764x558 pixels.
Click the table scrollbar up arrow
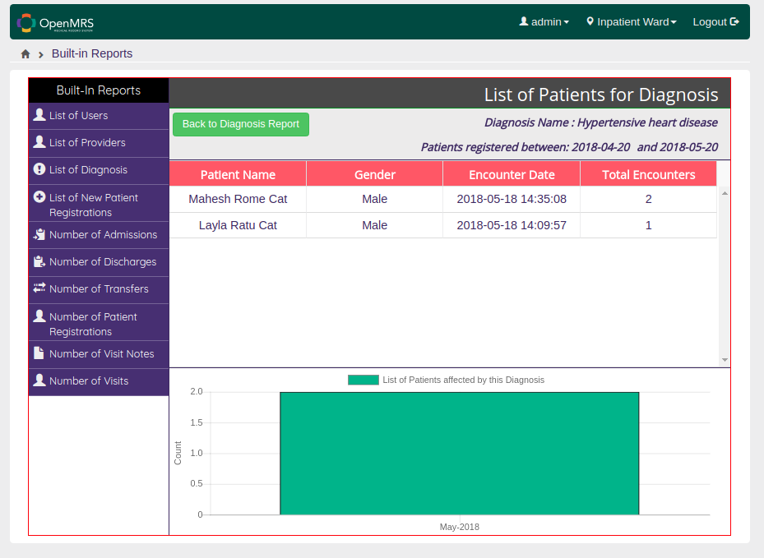click(725, 193)
